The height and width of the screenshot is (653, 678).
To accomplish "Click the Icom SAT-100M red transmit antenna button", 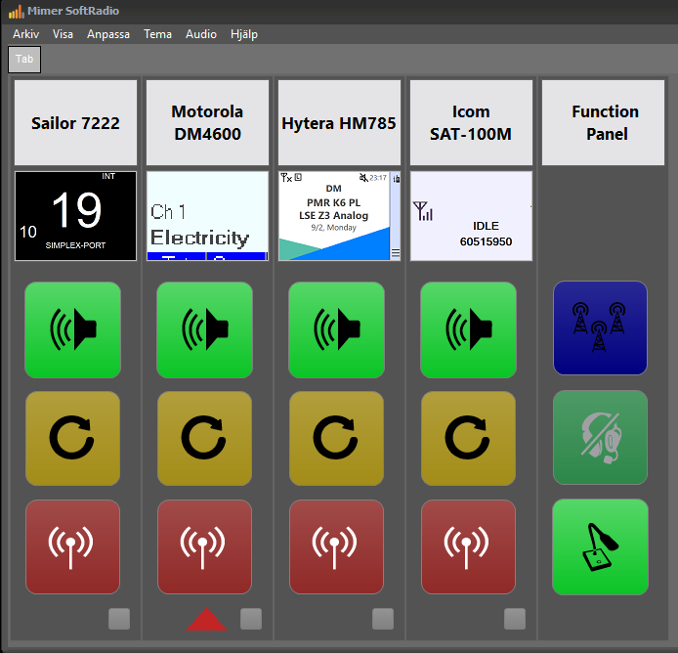I will coord(468,547).
